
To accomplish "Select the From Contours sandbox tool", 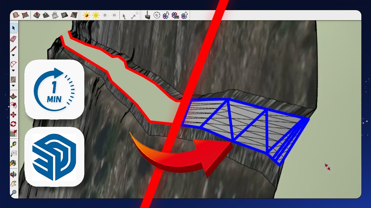I will 16,15.
